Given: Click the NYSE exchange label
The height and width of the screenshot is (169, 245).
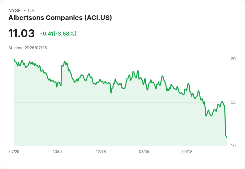Looking at the screenshot, I should (x=15, y=11).
